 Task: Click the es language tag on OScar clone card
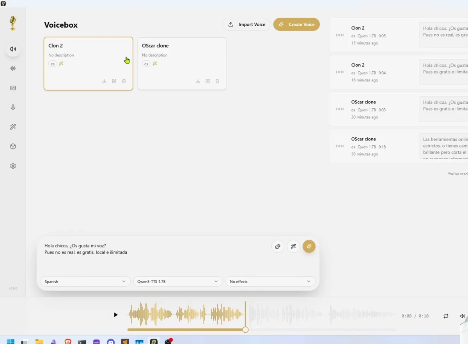click(146, 64)
